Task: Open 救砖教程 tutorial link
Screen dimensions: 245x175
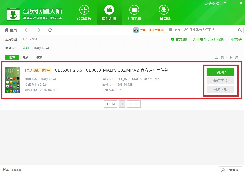Action: [x=212, y=3]
